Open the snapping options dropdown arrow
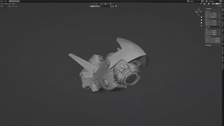 click(x=108, y=4)
